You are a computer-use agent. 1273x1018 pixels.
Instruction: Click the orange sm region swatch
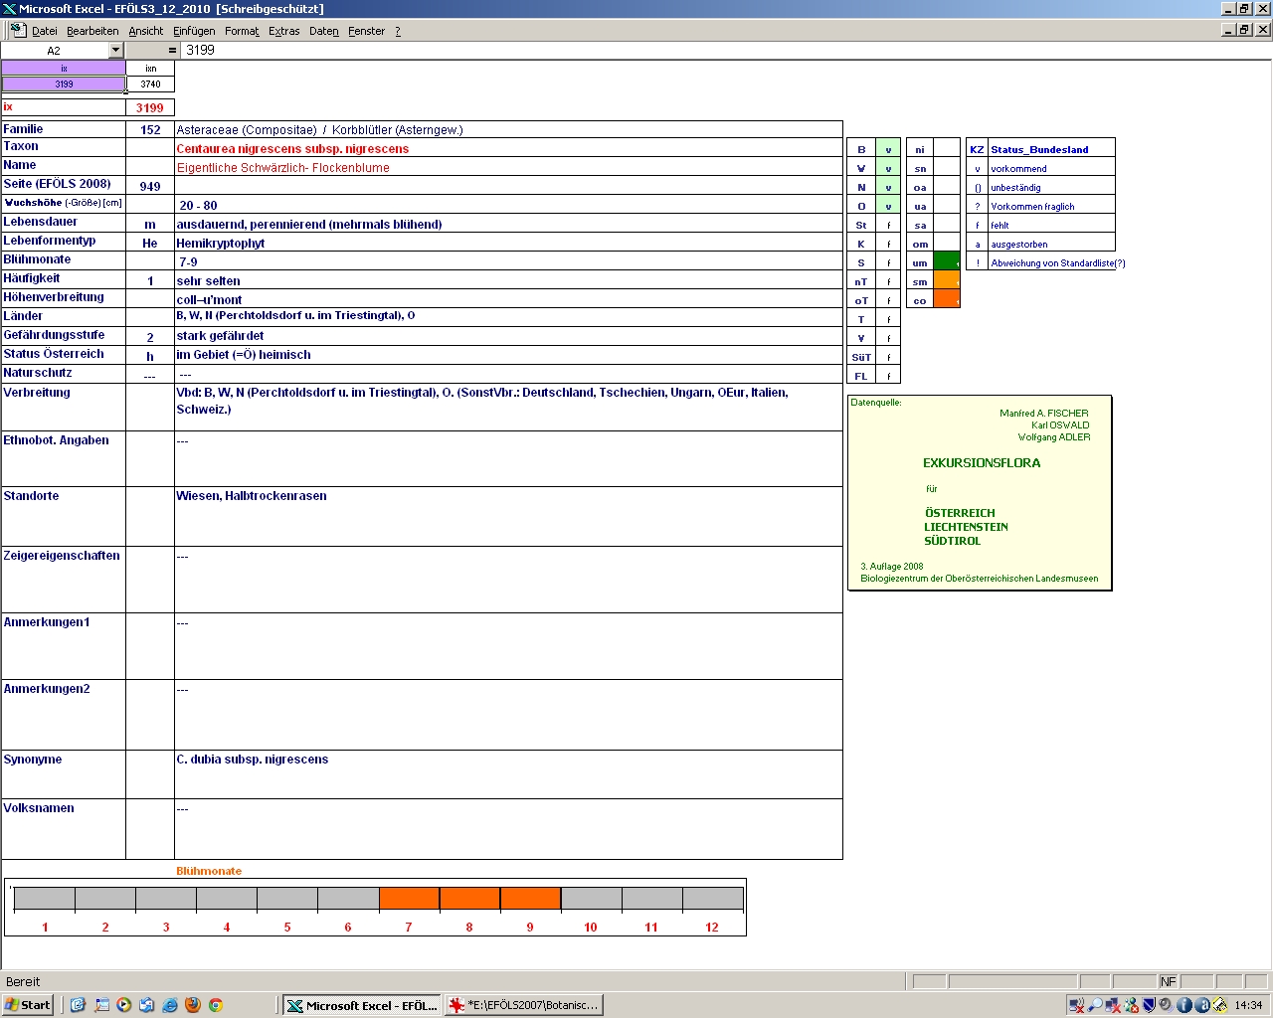pos(947,281)
